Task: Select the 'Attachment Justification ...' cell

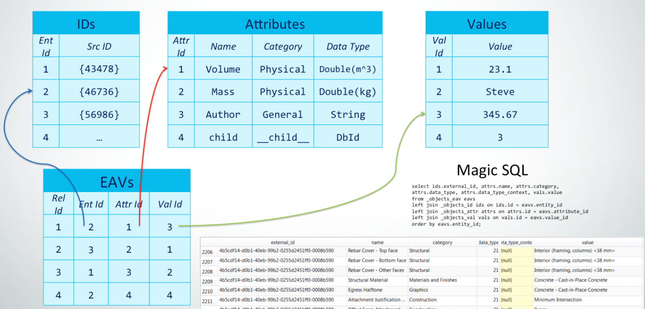Action: (x=377, y=300)
